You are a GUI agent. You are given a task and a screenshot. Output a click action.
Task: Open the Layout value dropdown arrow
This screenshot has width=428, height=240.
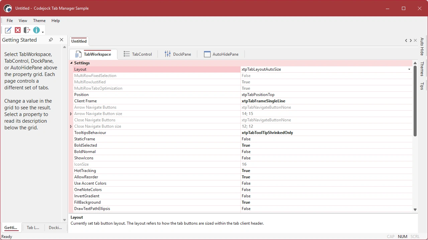coord(409,69)
